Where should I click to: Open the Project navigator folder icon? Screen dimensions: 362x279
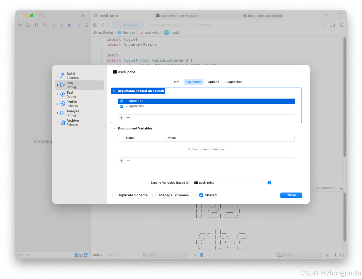pos(20,25)
